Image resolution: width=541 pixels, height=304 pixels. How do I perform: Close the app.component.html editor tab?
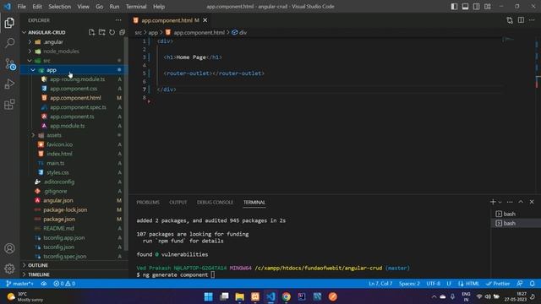pos(205,20)
